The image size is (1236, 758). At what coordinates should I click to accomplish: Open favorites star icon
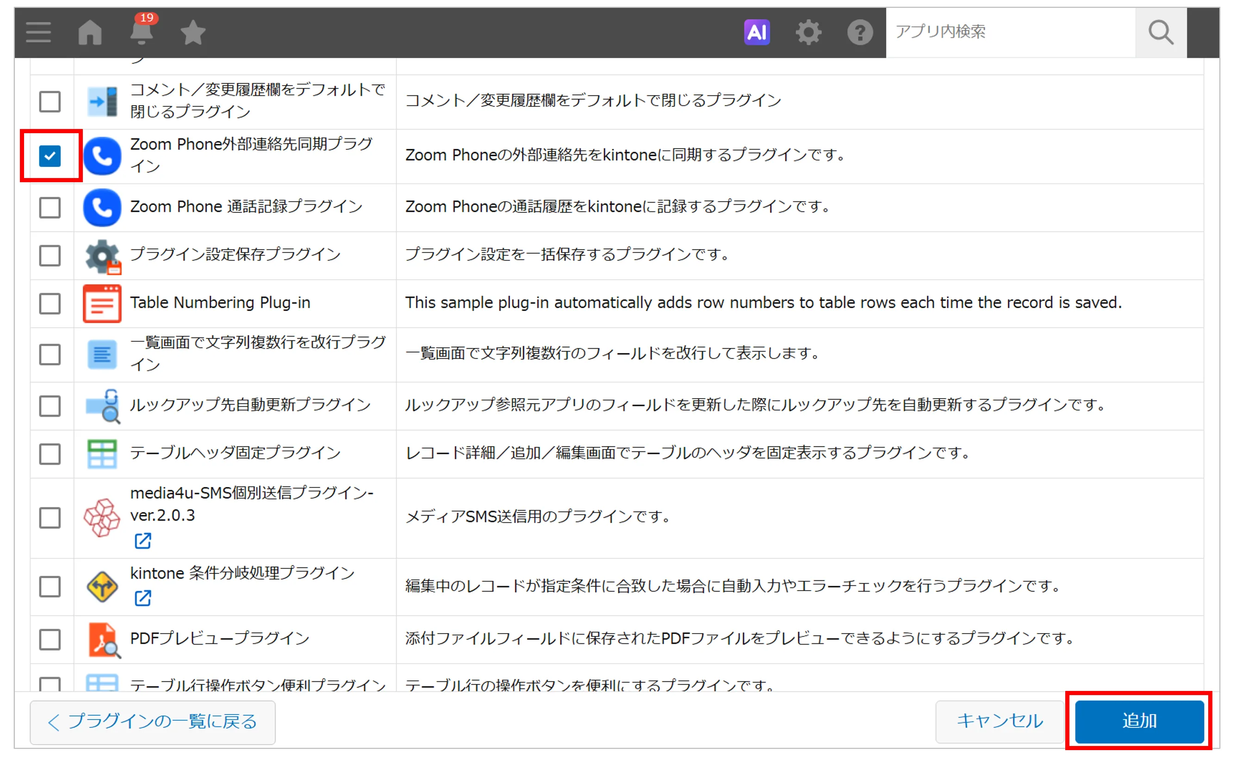pyautogui.click(x=193, y=32)
